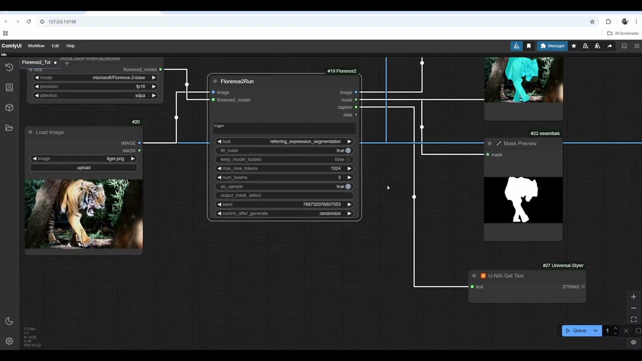Open the model library cube icon
This screenshot has height=361, width=642.
pos(9,108)
